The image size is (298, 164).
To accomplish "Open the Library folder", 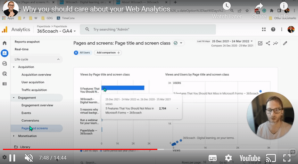I will point(22,147).
